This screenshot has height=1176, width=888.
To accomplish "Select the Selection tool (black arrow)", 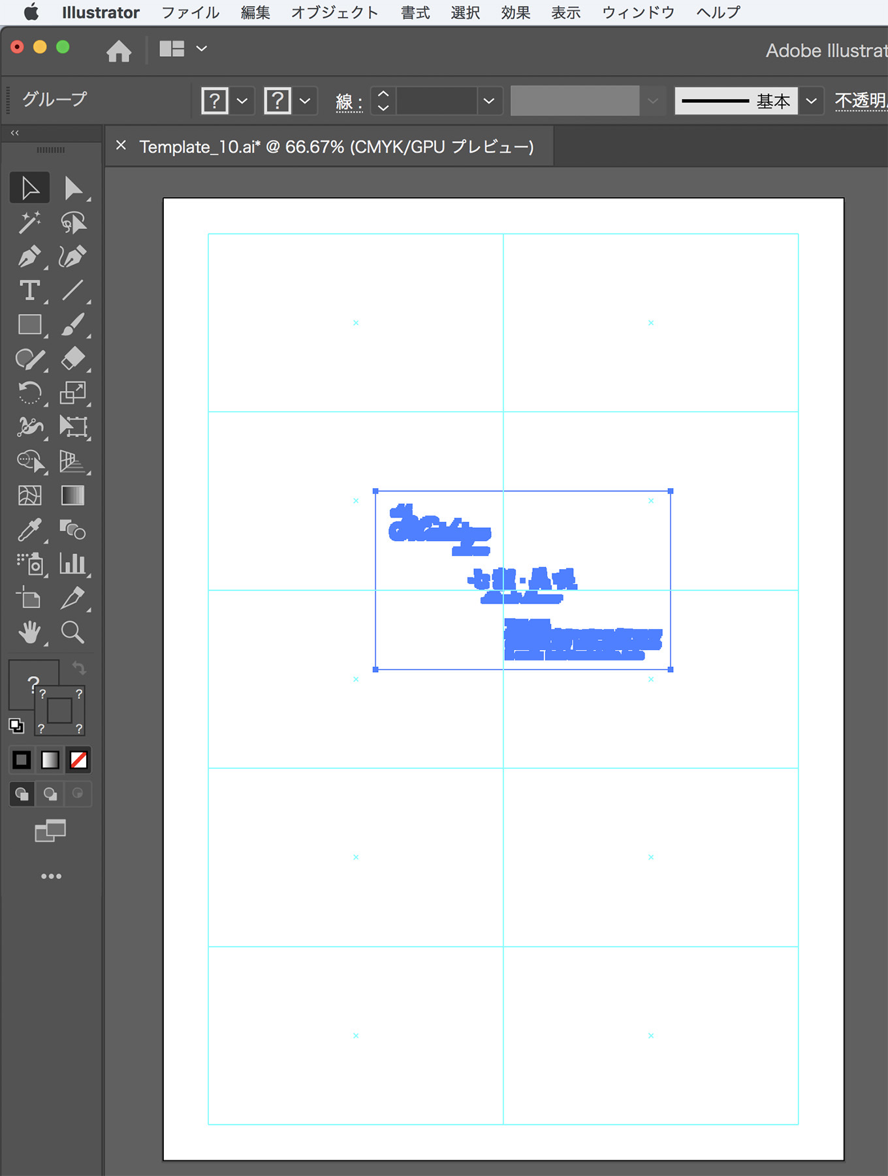I will point(29,188).
